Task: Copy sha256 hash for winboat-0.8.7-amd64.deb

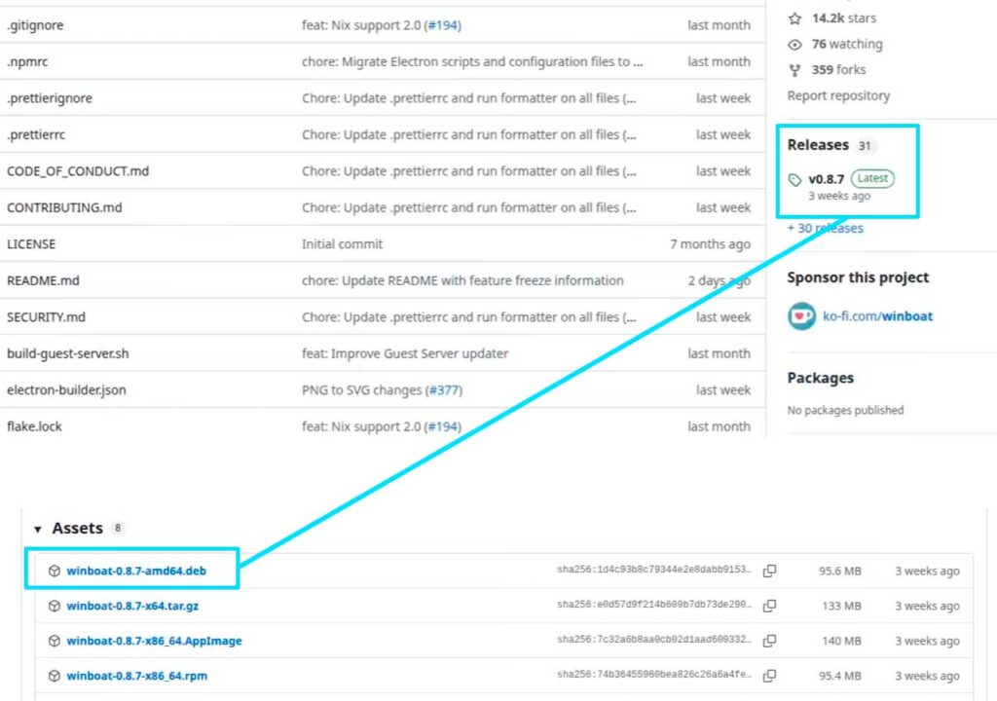Action: [x=769, y=572]
